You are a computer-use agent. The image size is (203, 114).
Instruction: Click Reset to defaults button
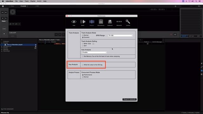129,99
